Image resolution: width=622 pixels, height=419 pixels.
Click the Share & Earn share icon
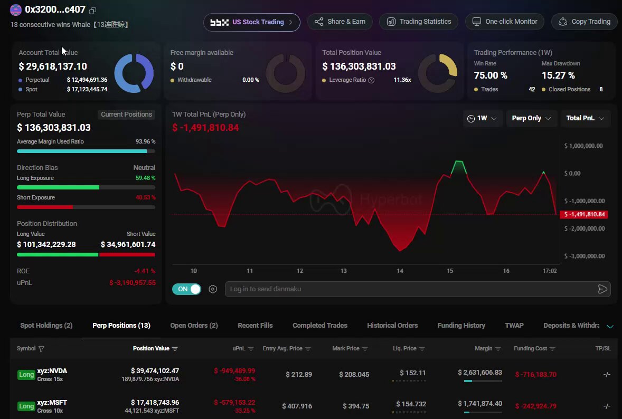coord(318,22)
